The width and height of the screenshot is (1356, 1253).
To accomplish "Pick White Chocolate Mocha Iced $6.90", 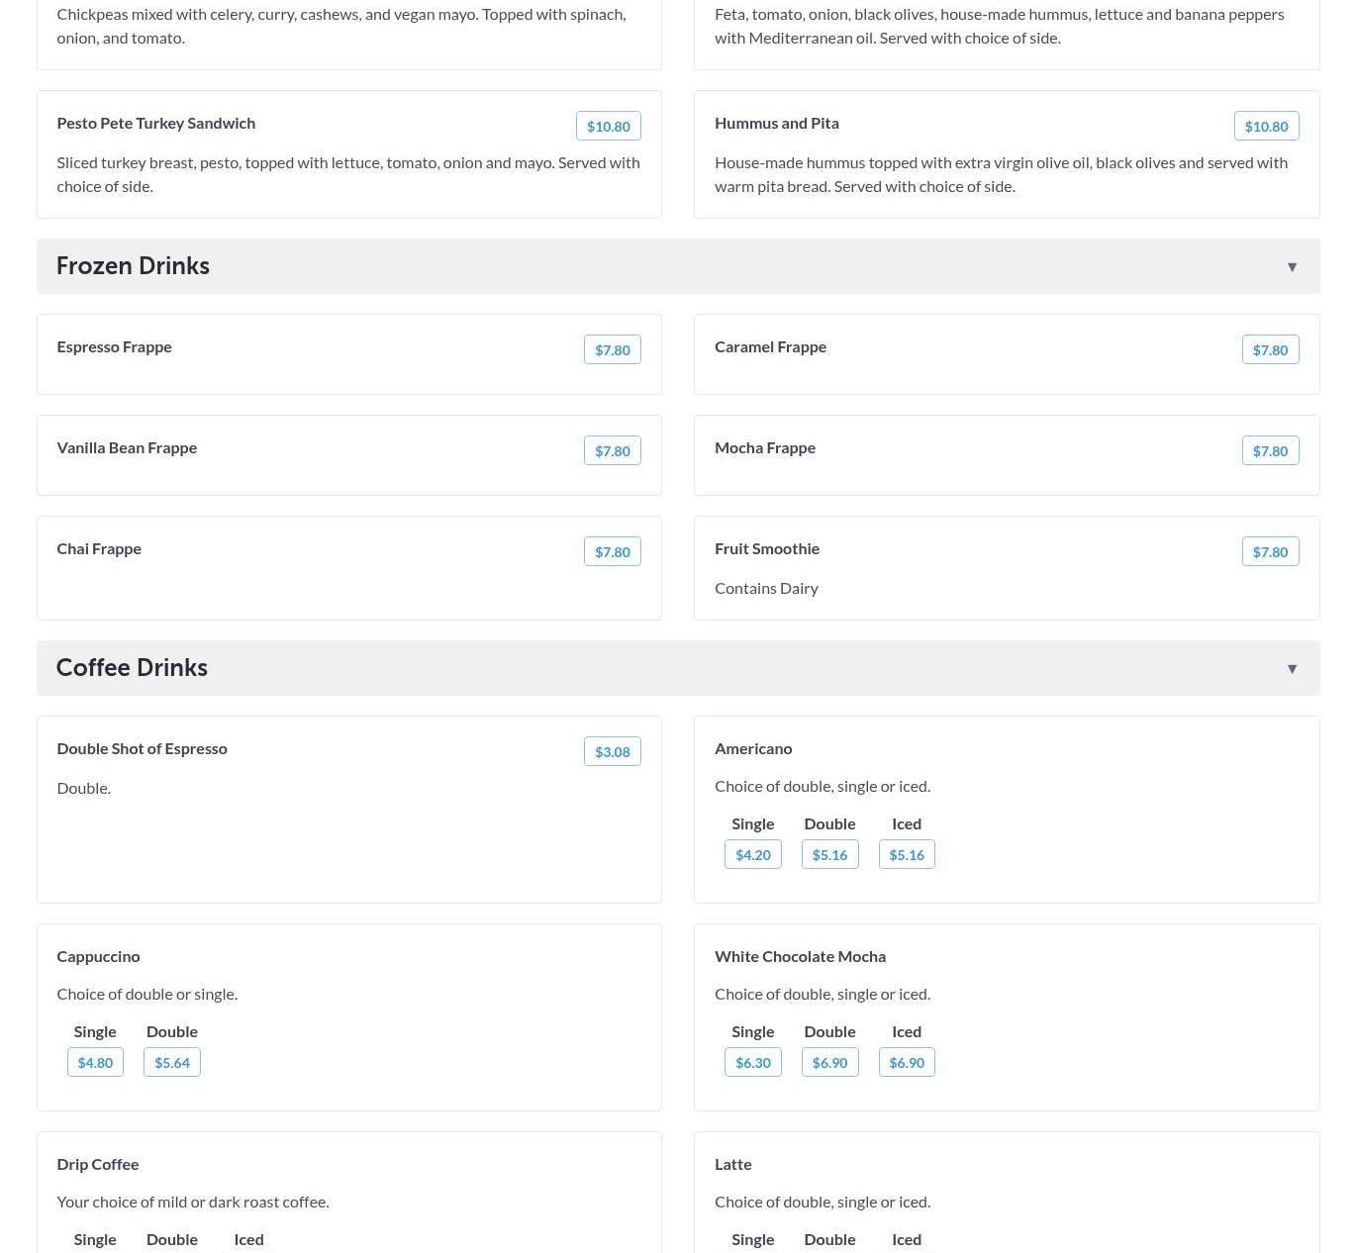I will tap(906, 1063).
